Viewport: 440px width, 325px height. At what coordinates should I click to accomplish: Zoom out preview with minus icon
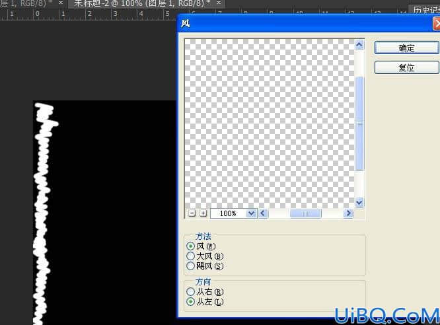pyautogui.click(x=192, y=213)
